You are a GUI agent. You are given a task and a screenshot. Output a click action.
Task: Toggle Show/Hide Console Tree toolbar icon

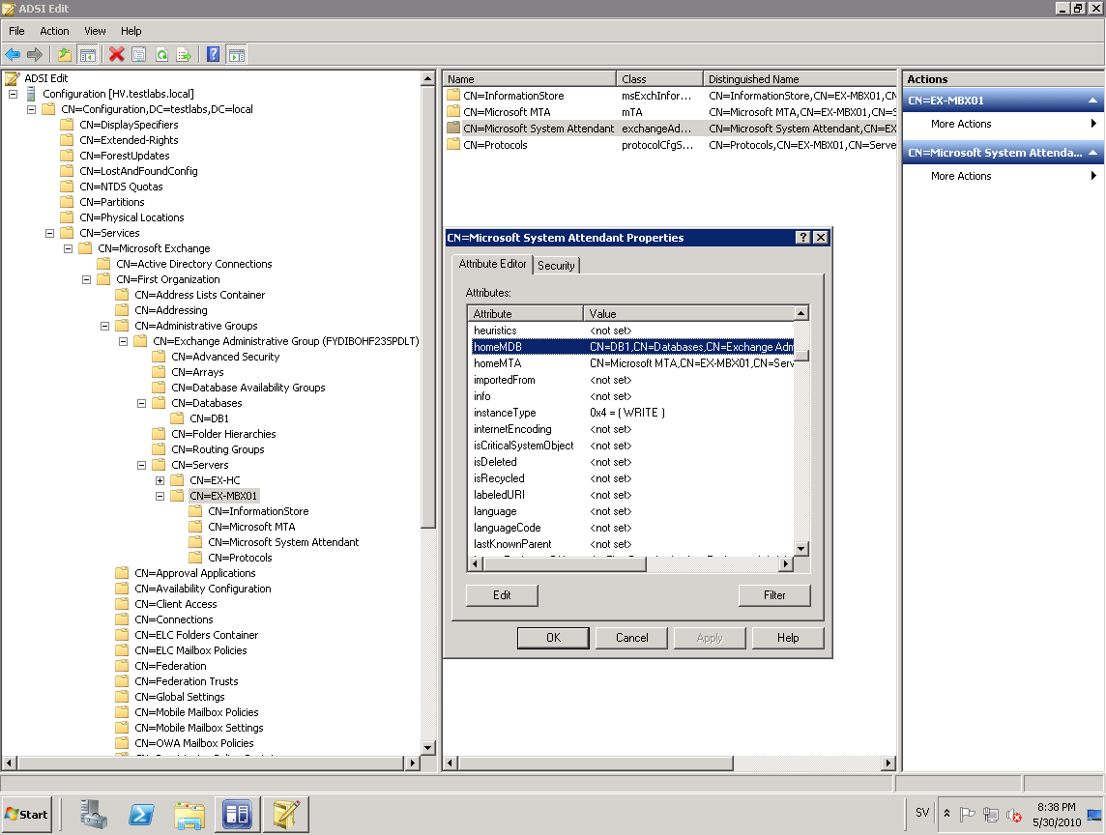(x=87, y=54)
